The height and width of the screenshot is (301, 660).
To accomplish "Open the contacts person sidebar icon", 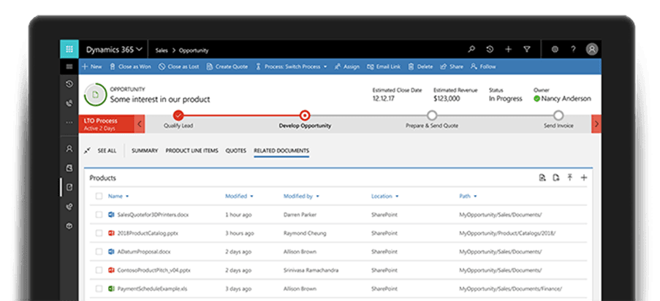I will (x=69, y=148).
